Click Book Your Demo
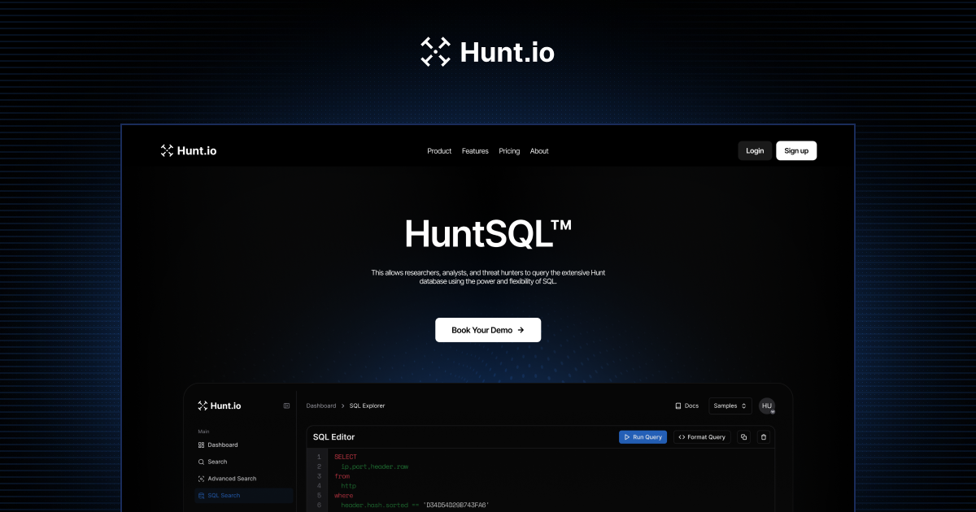Image resolution: width=976 pixels, height=512 pixels. 488,330
